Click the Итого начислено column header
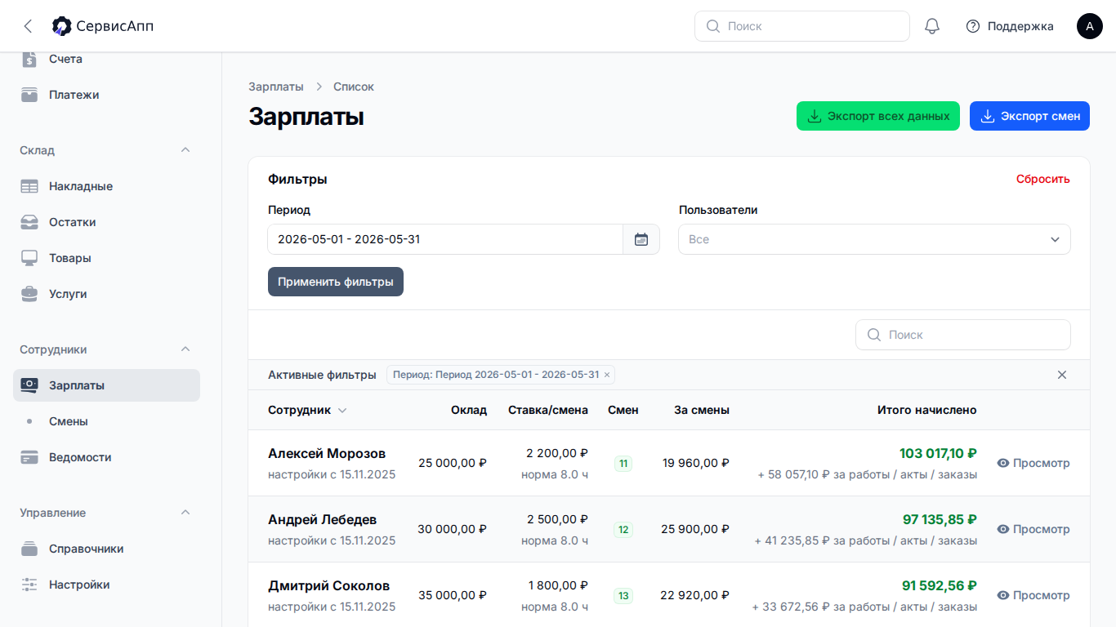 927,410
